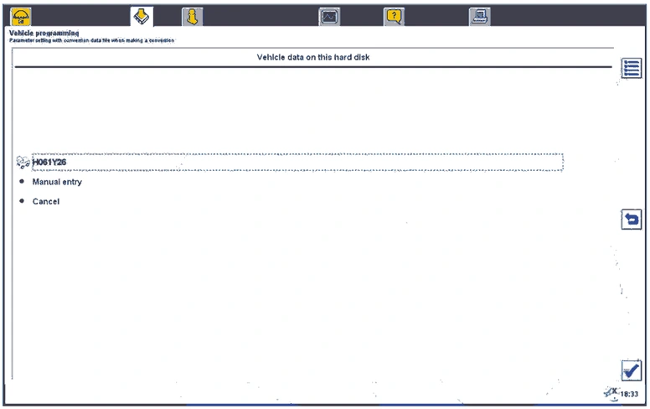Open the list menu icon on right side

631,70
